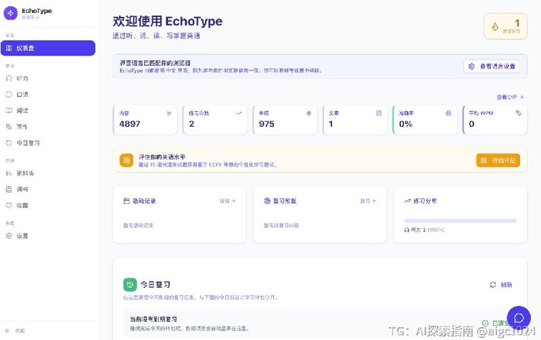Image resolution: width=541 pixels, height=340 pixels.
Task: Click the "0%" accuracy value
Action: (x=406, y=124)
